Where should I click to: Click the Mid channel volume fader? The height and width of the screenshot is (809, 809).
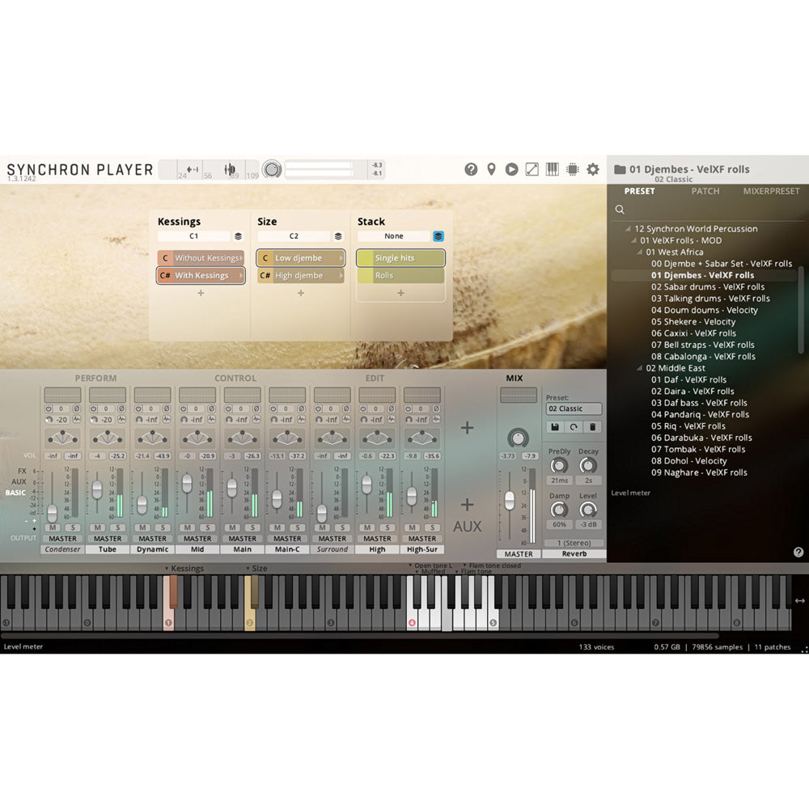[x=187, y=483]
